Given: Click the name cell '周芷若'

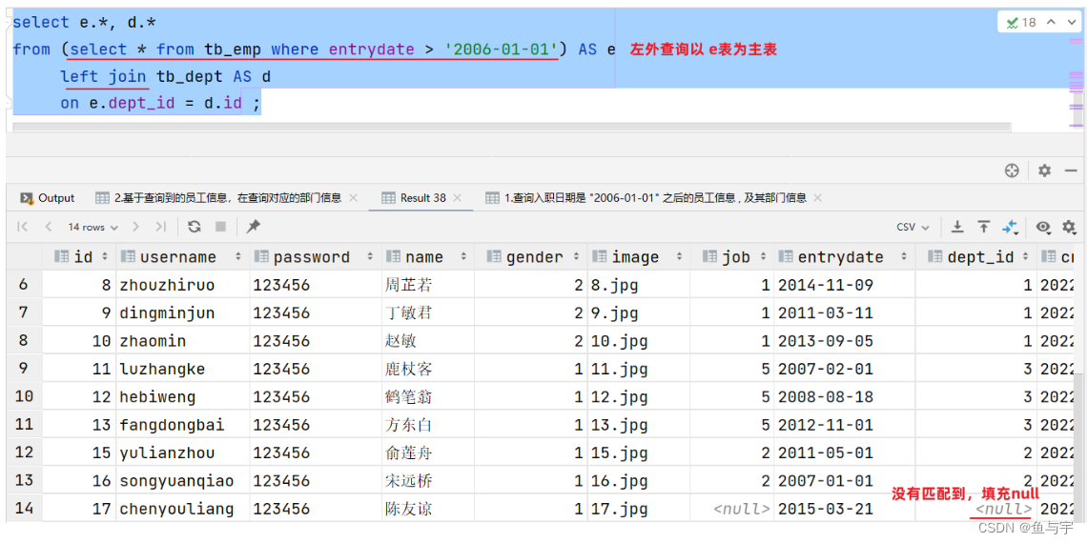Looking at the screenshot, I should 427,285.
